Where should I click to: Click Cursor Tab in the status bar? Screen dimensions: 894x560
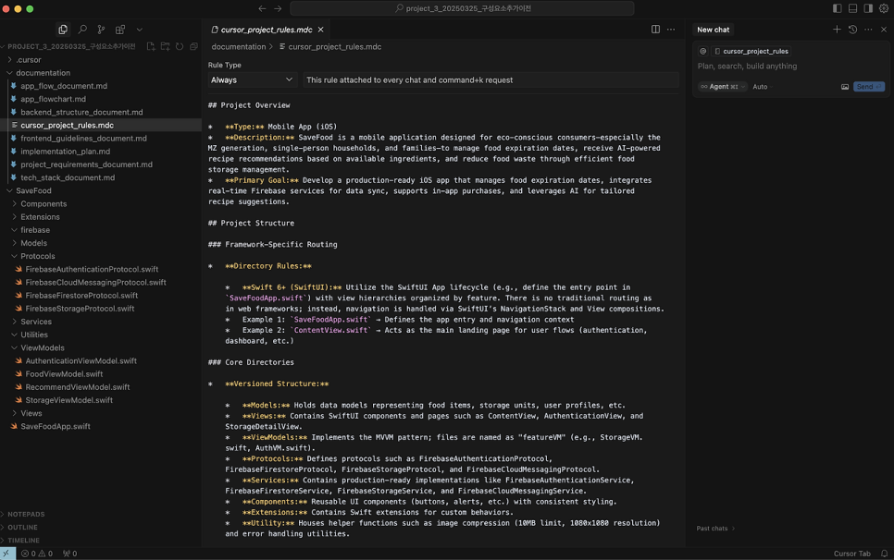point(851,554)
